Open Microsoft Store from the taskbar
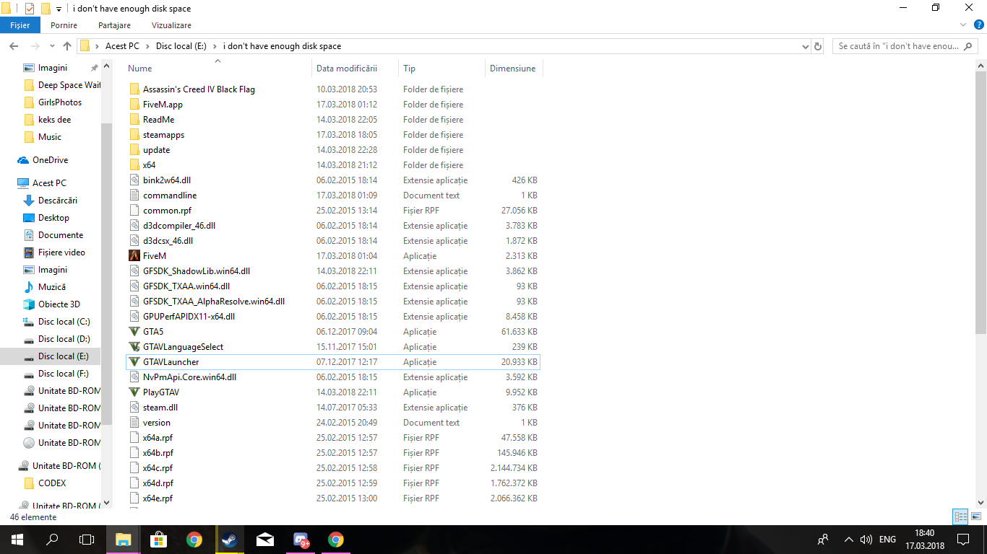Screen dimensions: 987x554 pos(158,540)
